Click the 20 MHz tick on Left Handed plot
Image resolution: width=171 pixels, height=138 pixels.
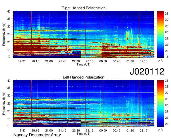9,111
